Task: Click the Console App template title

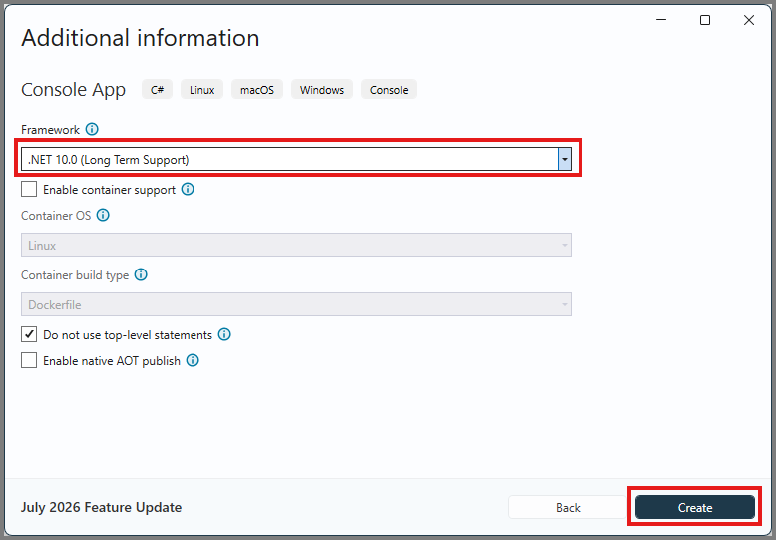Action: click(x=73, y=90)
